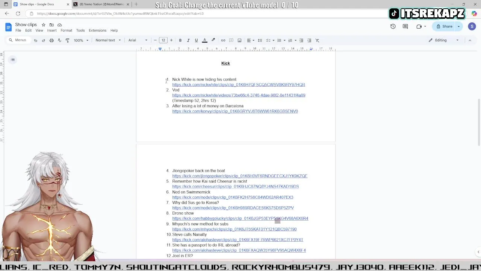481x271 pixels.
Task: Open the File menu
Action: [18, 30]
